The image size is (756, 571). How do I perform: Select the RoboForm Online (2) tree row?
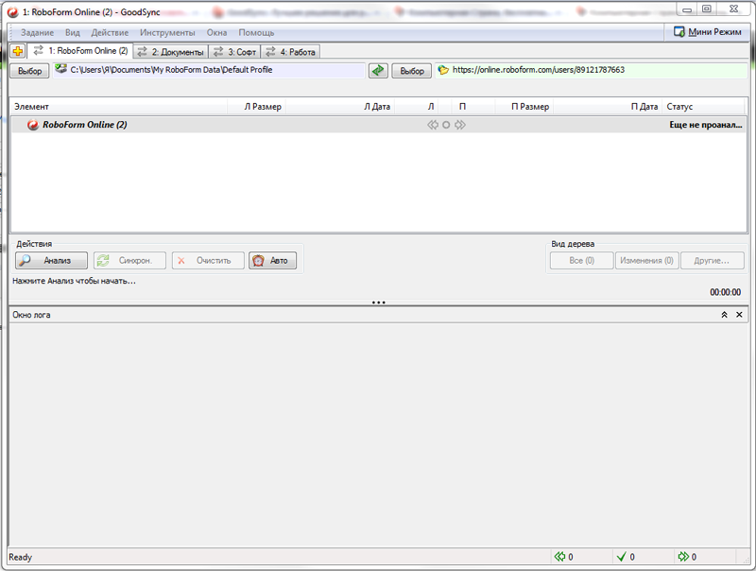click(x=379, y=125)
